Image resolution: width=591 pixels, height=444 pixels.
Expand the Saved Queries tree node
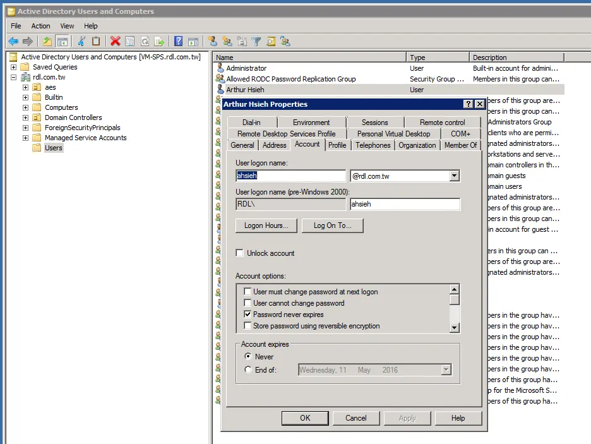(x=13, y=67)
